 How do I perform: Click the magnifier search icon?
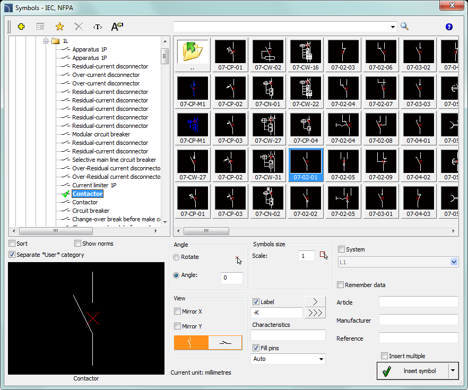coord(404,27)
